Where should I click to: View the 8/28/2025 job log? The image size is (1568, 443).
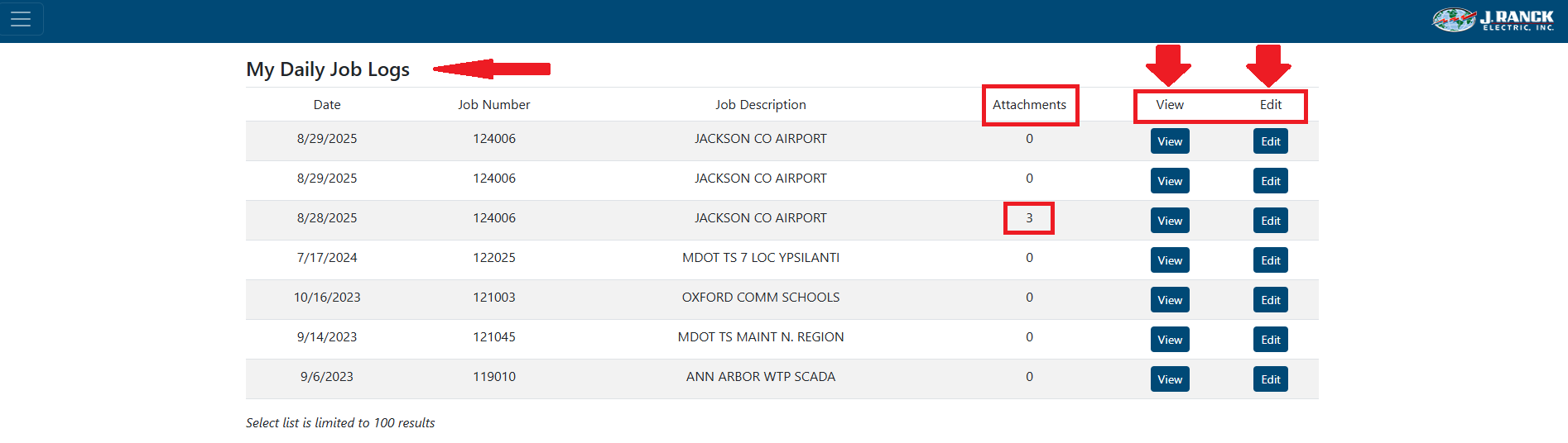1169,221
